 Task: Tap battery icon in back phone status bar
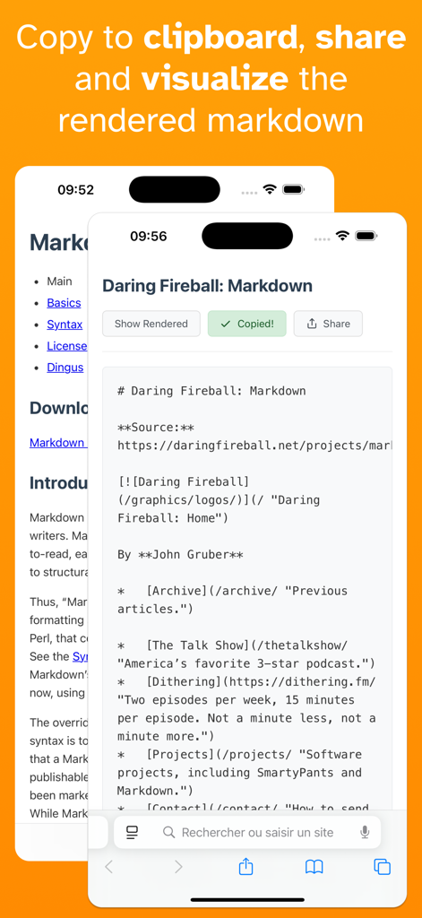tap(293, 190)
